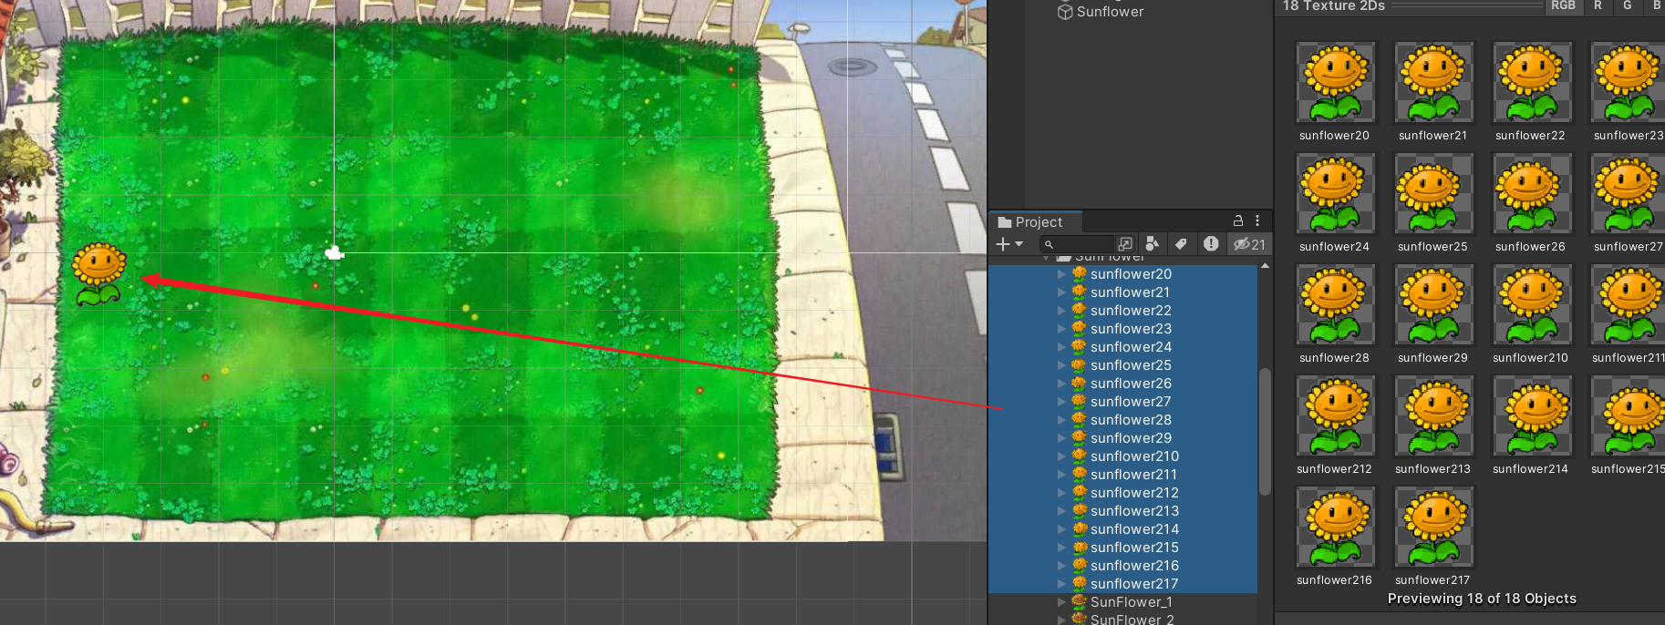Click the sunflower20 row sprite icon
This screenshot has width=1665, height=625.
tap(1080, 273)
